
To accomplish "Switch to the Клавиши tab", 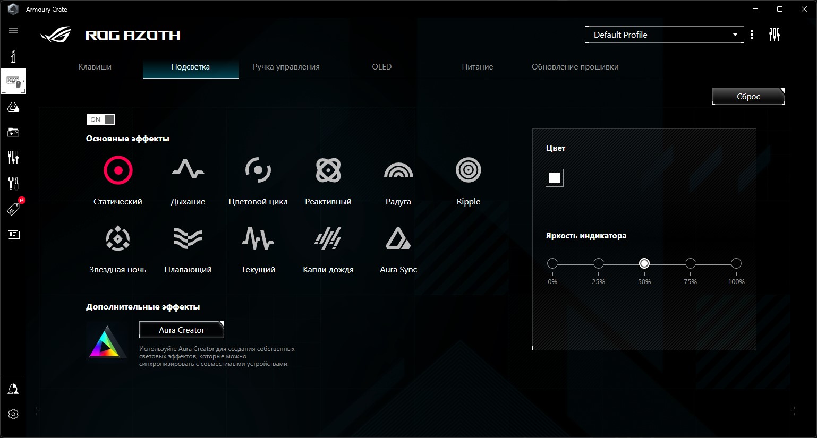I will [x=95, y=67].
